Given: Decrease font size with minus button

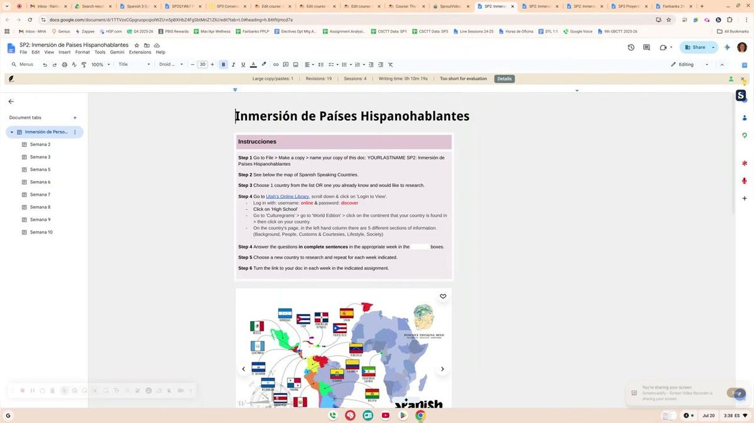Looking at the screenshot, I should point(193,65).
